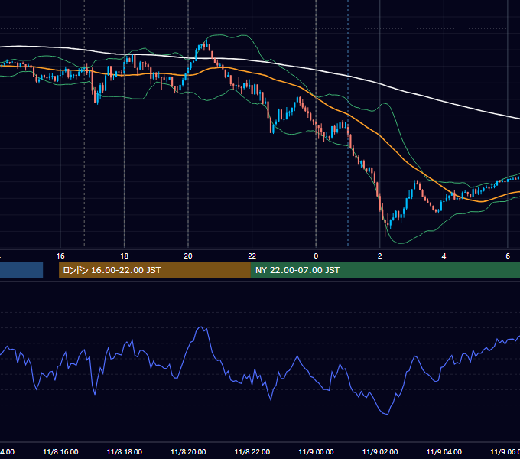
Task: Click the 11/9 04:00 date label
Action: point(444,452)
